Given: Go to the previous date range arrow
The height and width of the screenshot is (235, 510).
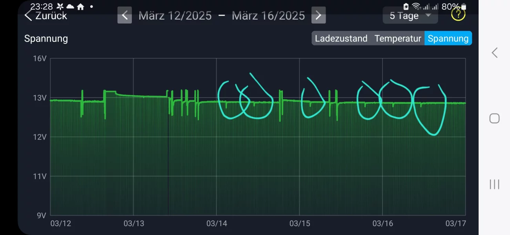Looking at the screenshot, I should pos(124,16).
